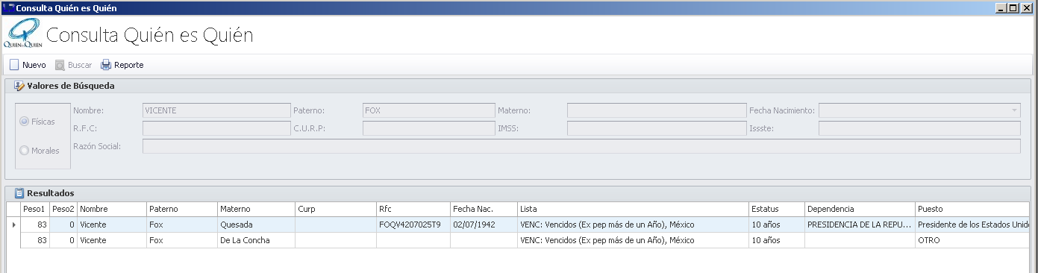
Task: Click the 10 años cell in De La Concha row
Action: [776, 240]
